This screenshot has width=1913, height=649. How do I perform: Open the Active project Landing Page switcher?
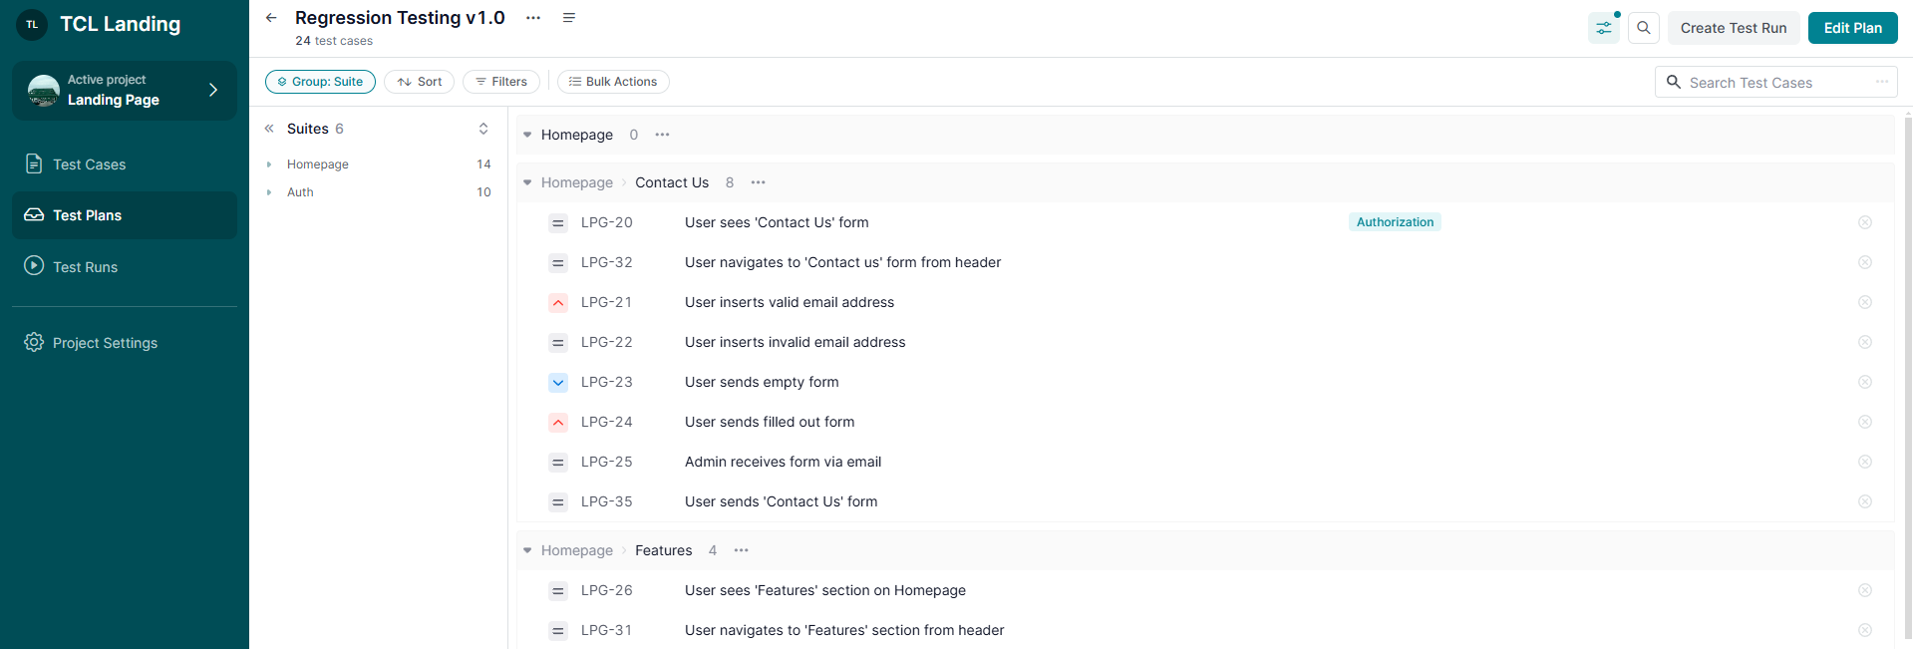click(125, 90)
